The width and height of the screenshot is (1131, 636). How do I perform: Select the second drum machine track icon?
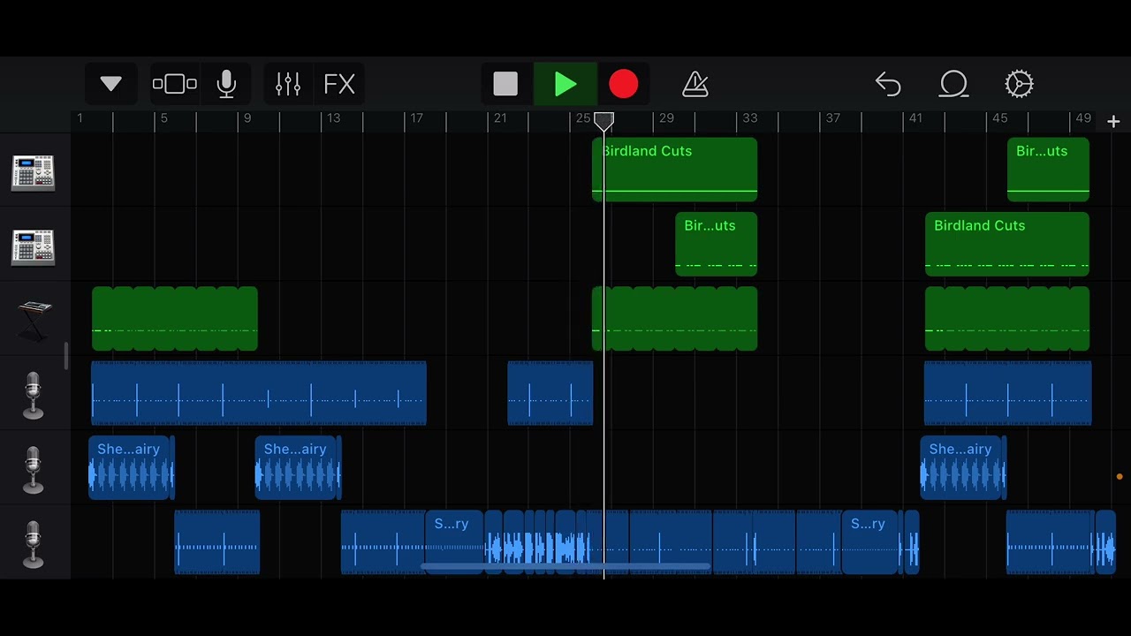[33, 246]
